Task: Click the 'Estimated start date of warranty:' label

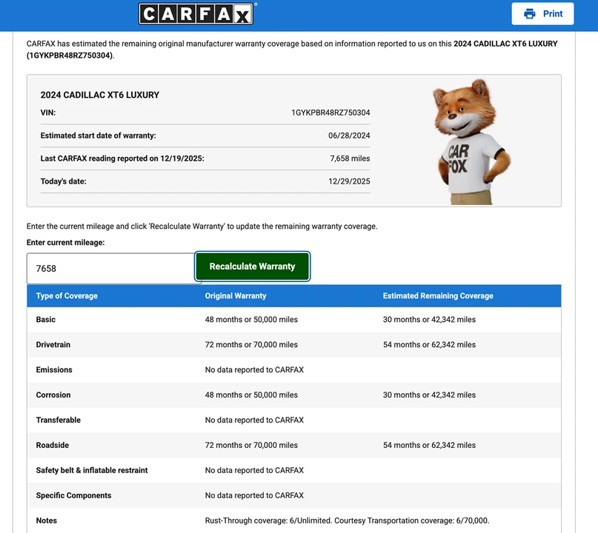Action: [98, 135]
